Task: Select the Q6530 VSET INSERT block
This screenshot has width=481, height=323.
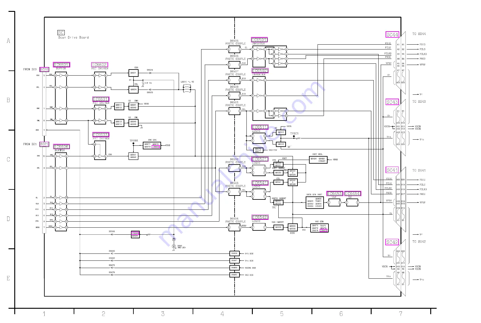Action: pos(278,173)
